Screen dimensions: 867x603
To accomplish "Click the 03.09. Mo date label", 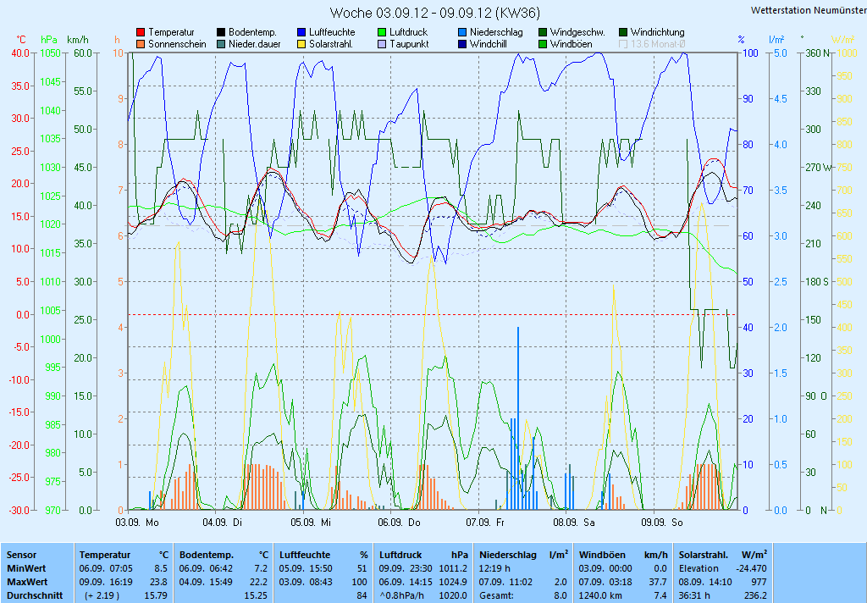I will pyautogui.click(x=137, y=523).
